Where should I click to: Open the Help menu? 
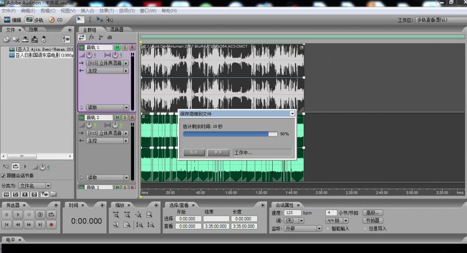169,11
